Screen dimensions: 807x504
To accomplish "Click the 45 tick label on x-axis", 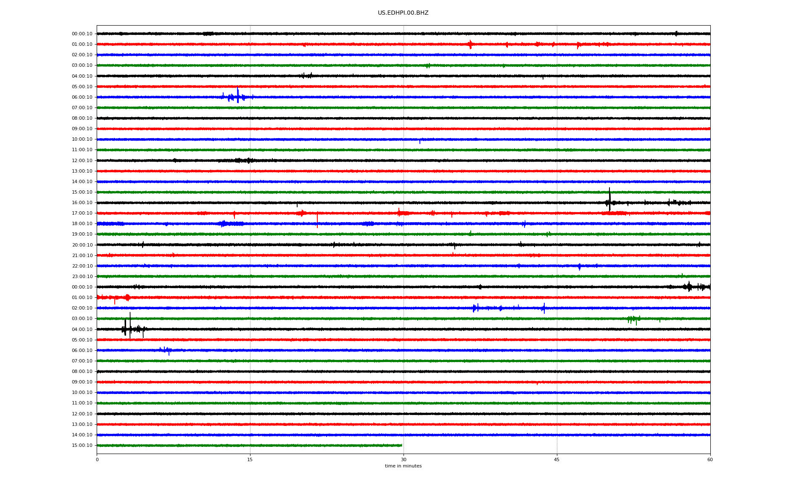I will (556, 459).
